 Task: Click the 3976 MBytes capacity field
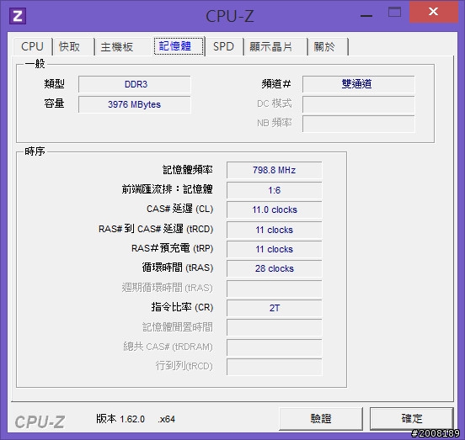pyautogui.click(x=135, y=104)
